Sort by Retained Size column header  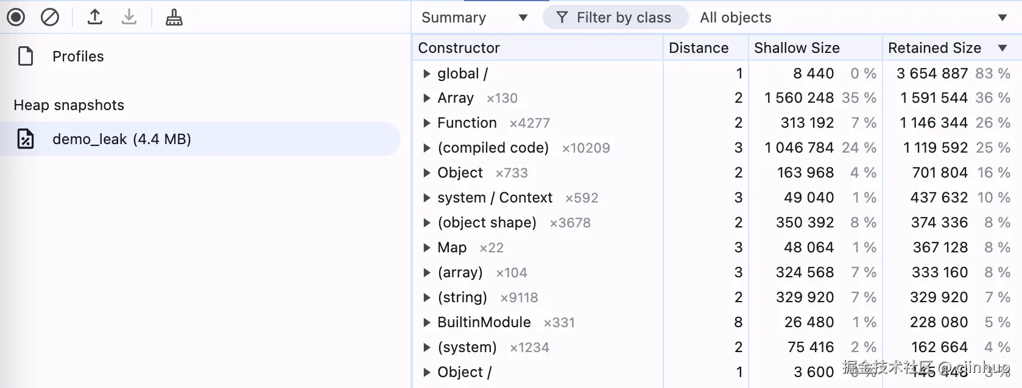pyautogui.click(x=935, y=47)
